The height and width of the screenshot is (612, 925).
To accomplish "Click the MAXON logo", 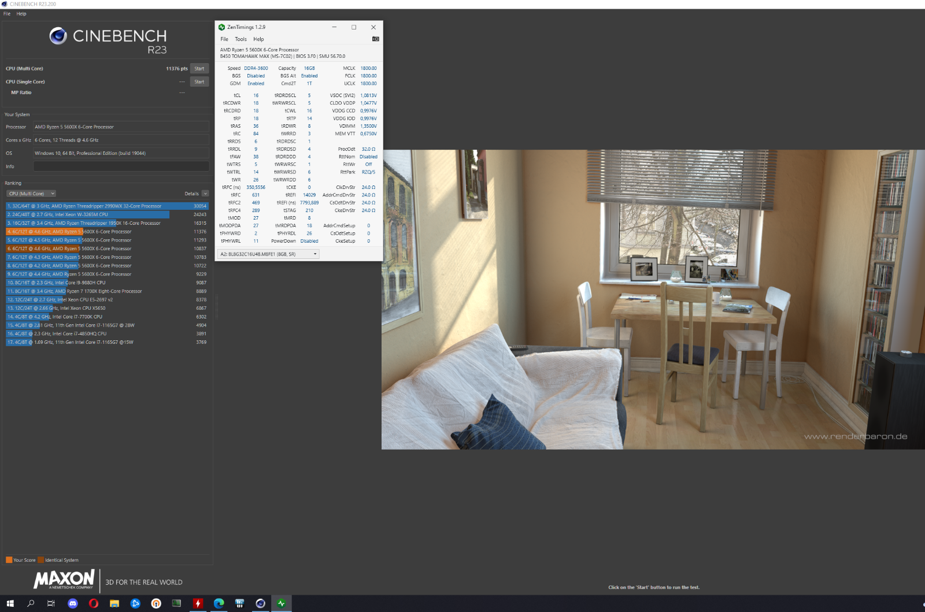I will point(64,580).
